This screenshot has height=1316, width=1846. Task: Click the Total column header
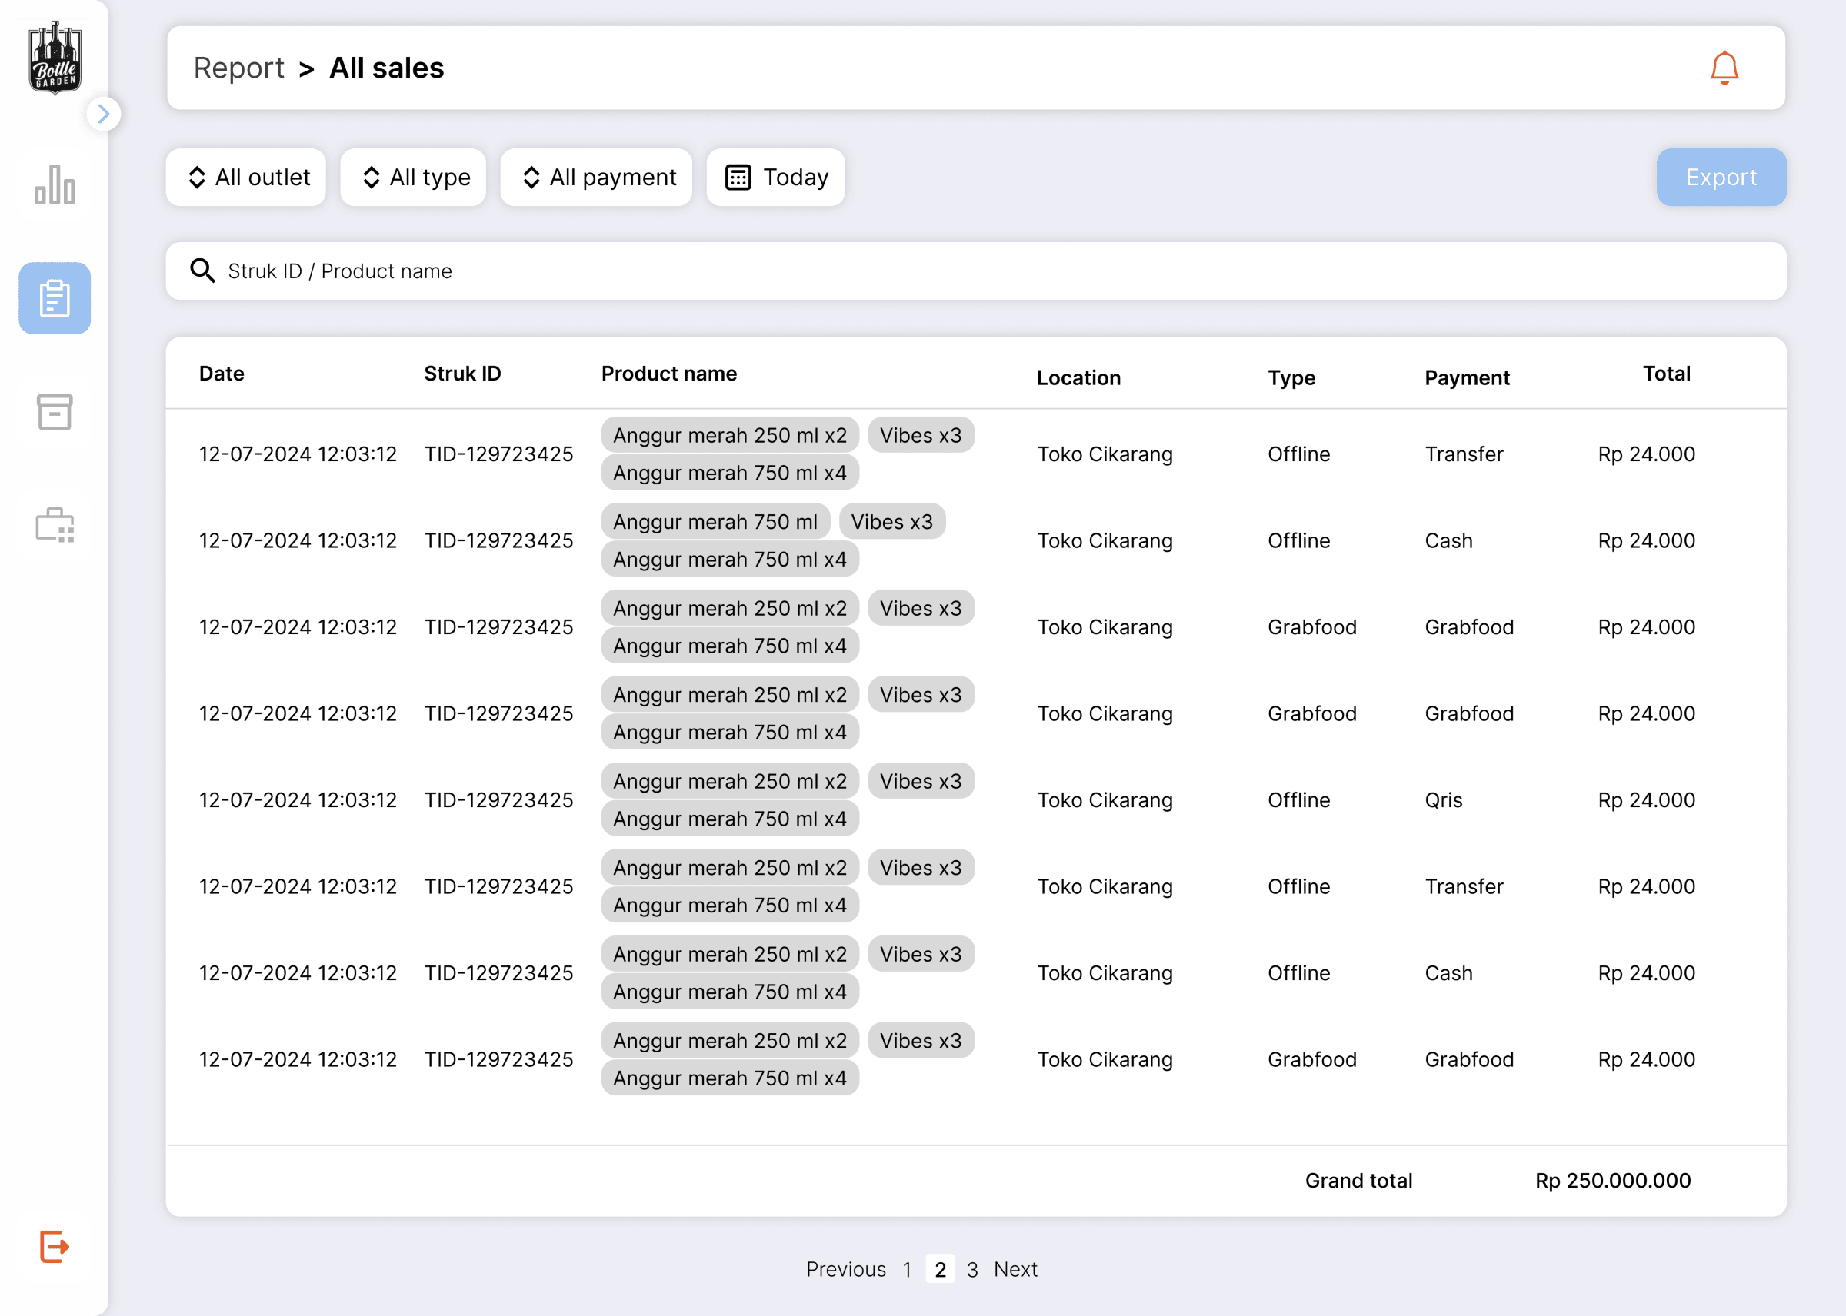pos(1667,374)
